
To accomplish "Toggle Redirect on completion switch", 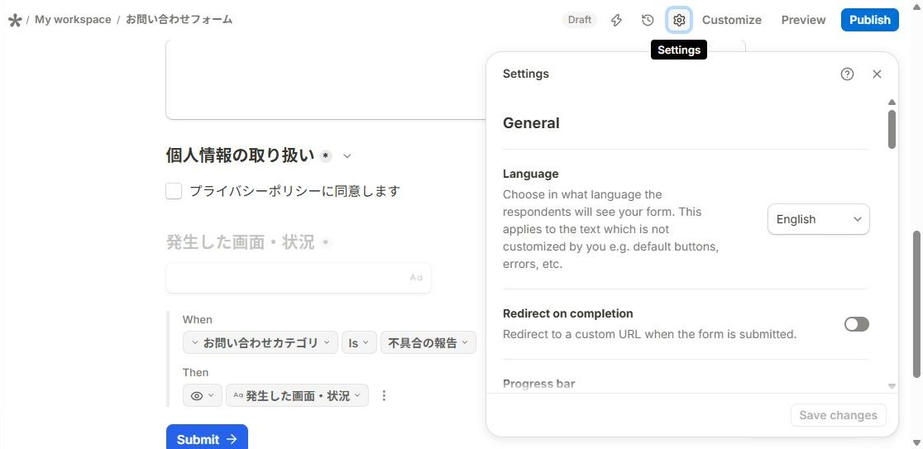I will (857, 324).
